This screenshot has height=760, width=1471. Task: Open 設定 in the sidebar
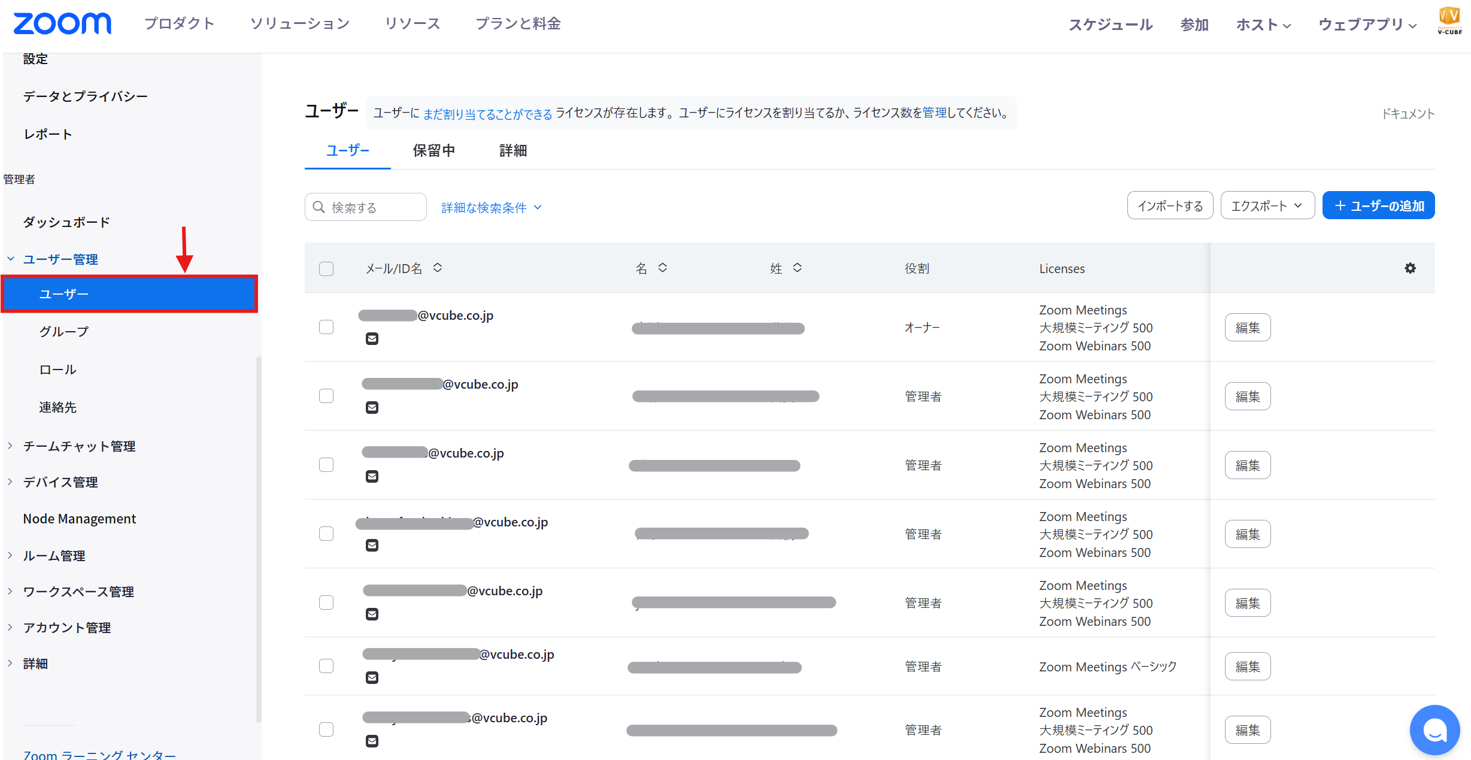tap(35, 59)
